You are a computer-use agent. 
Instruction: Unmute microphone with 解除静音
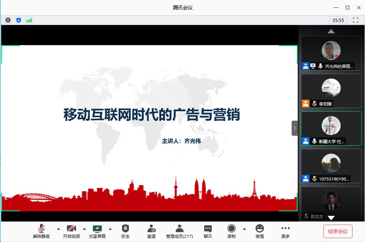41,231
